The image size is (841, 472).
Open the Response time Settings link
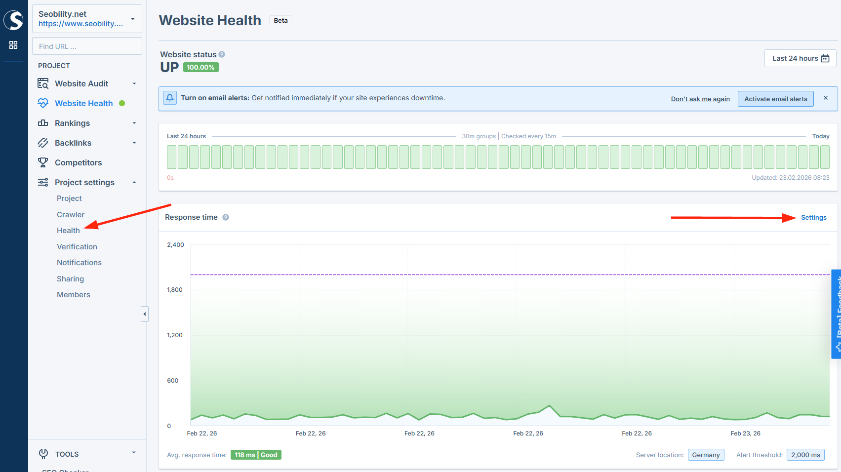click(x=813, y=217)
